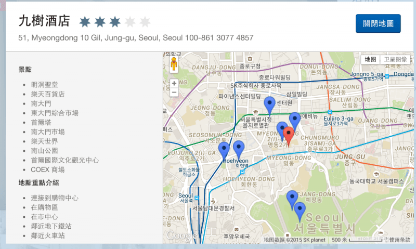
Task: Click the 종로구청 government office icon
Action: click(250, 59)
